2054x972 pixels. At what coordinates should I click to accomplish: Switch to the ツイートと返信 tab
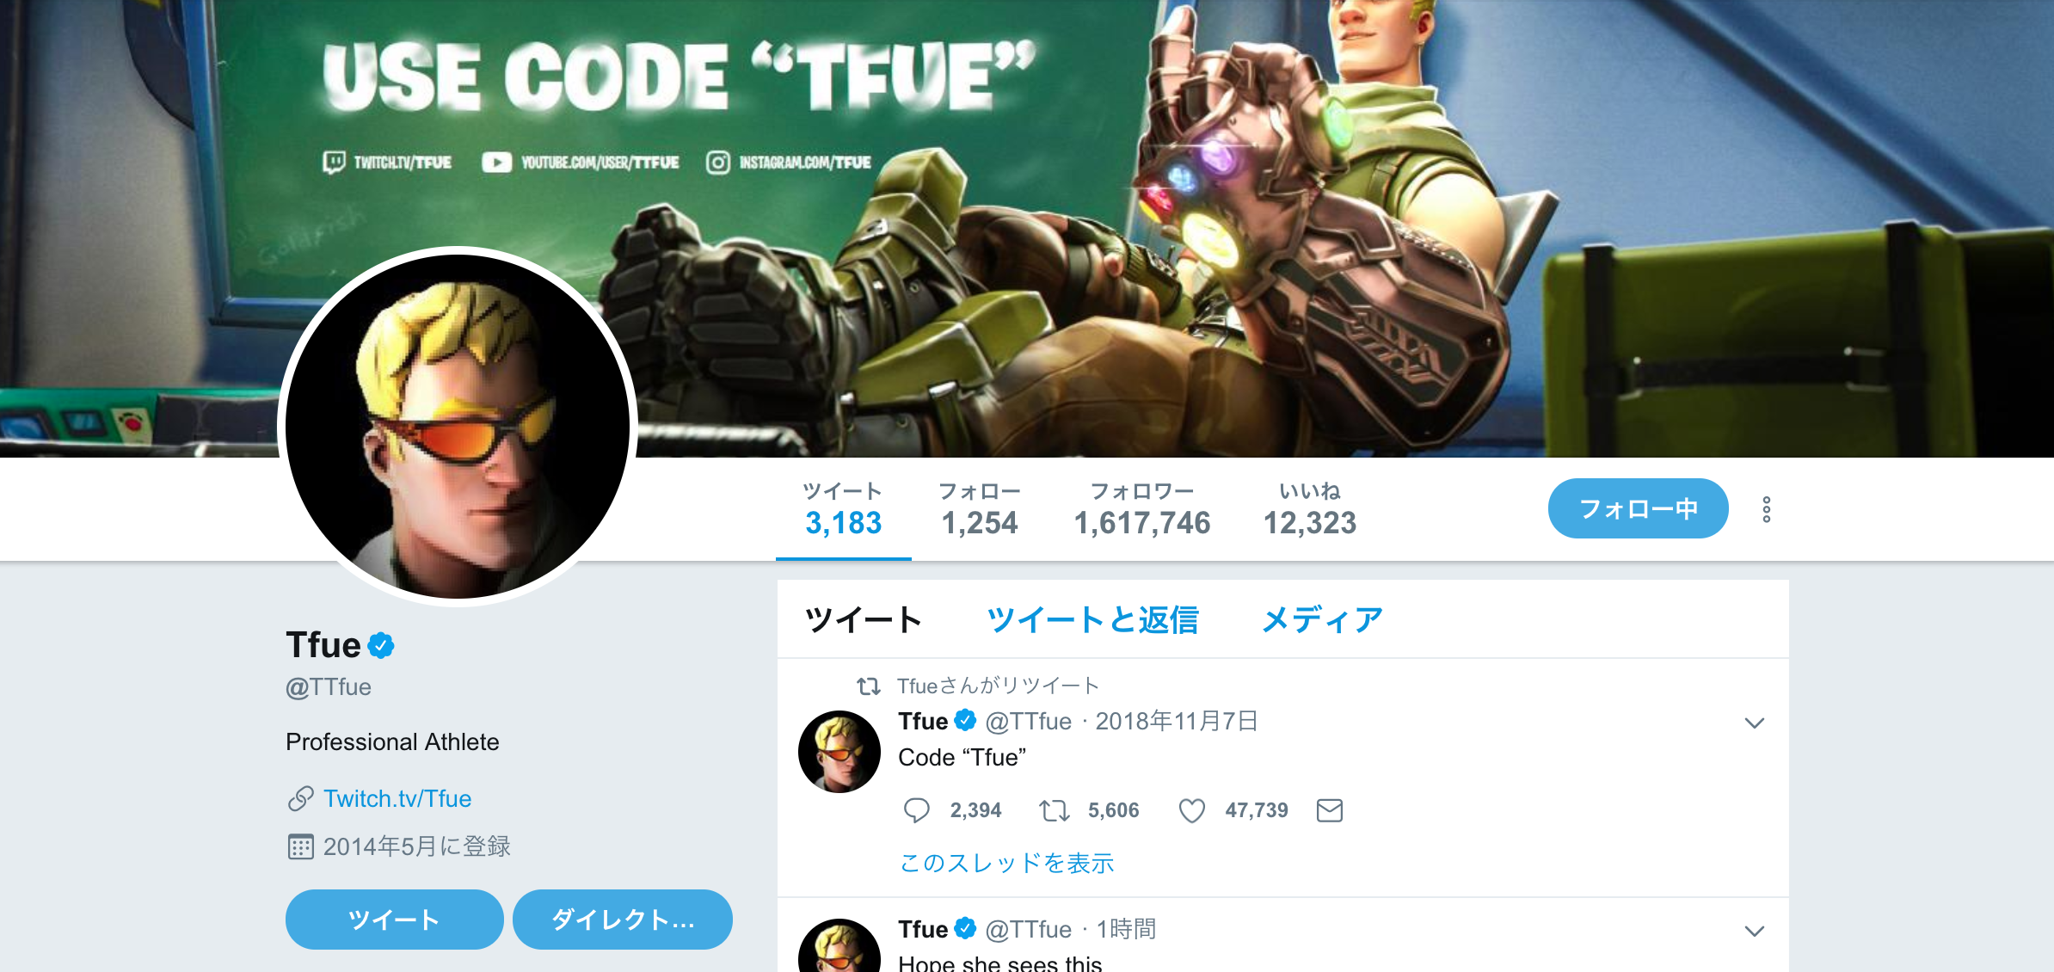click(x=1092, y=620)
